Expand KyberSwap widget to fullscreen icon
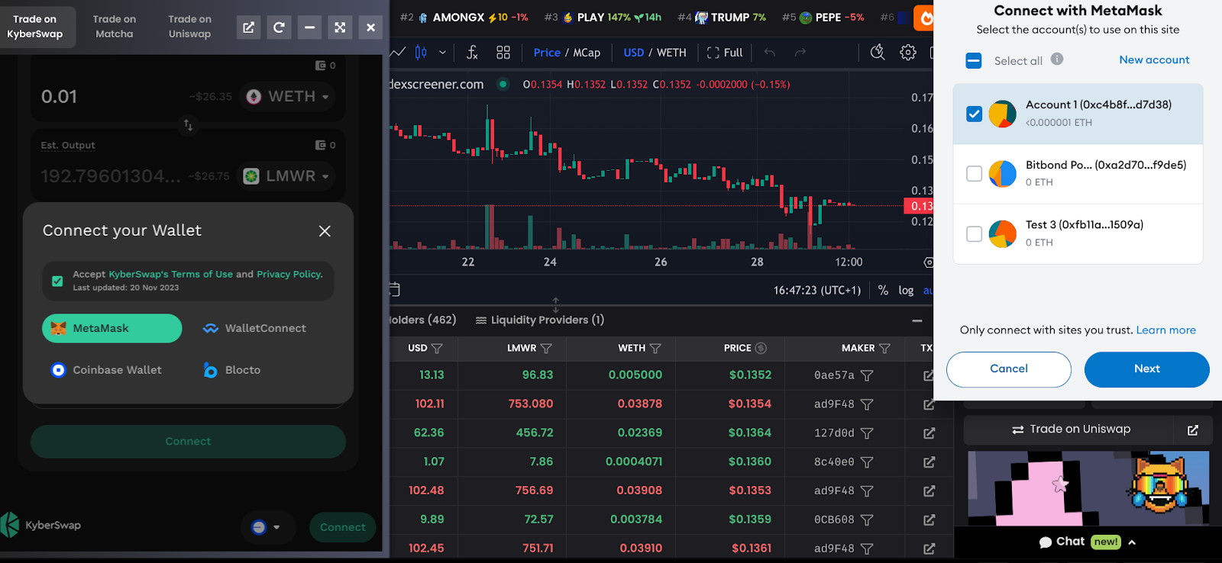The height and width of the screenshot is (563, 1222). pyautogui.click(x=340, y=27)
